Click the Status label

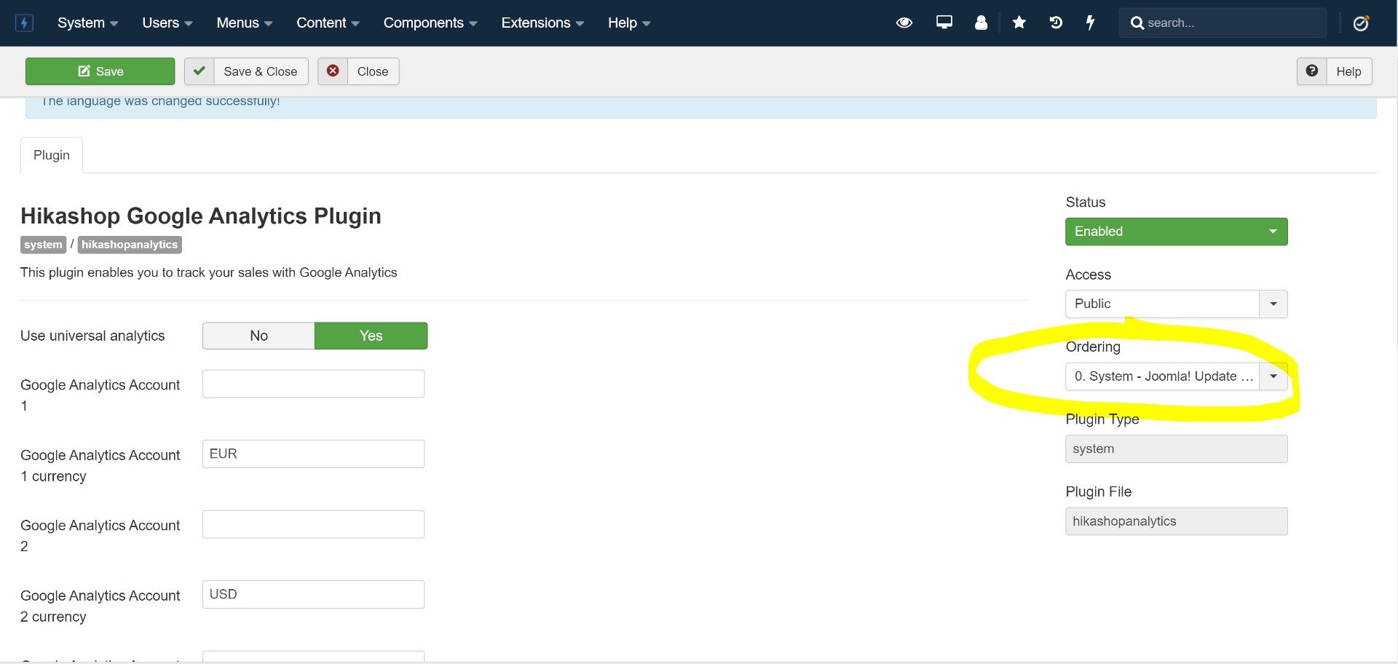[1086, 202]
